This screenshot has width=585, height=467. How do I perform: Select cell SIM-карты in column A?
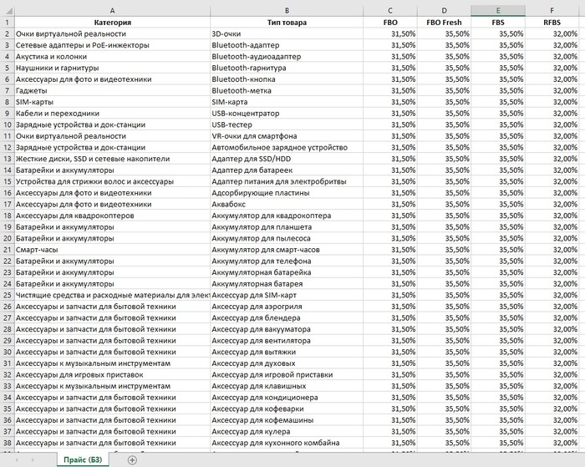(x=112, y=102)
